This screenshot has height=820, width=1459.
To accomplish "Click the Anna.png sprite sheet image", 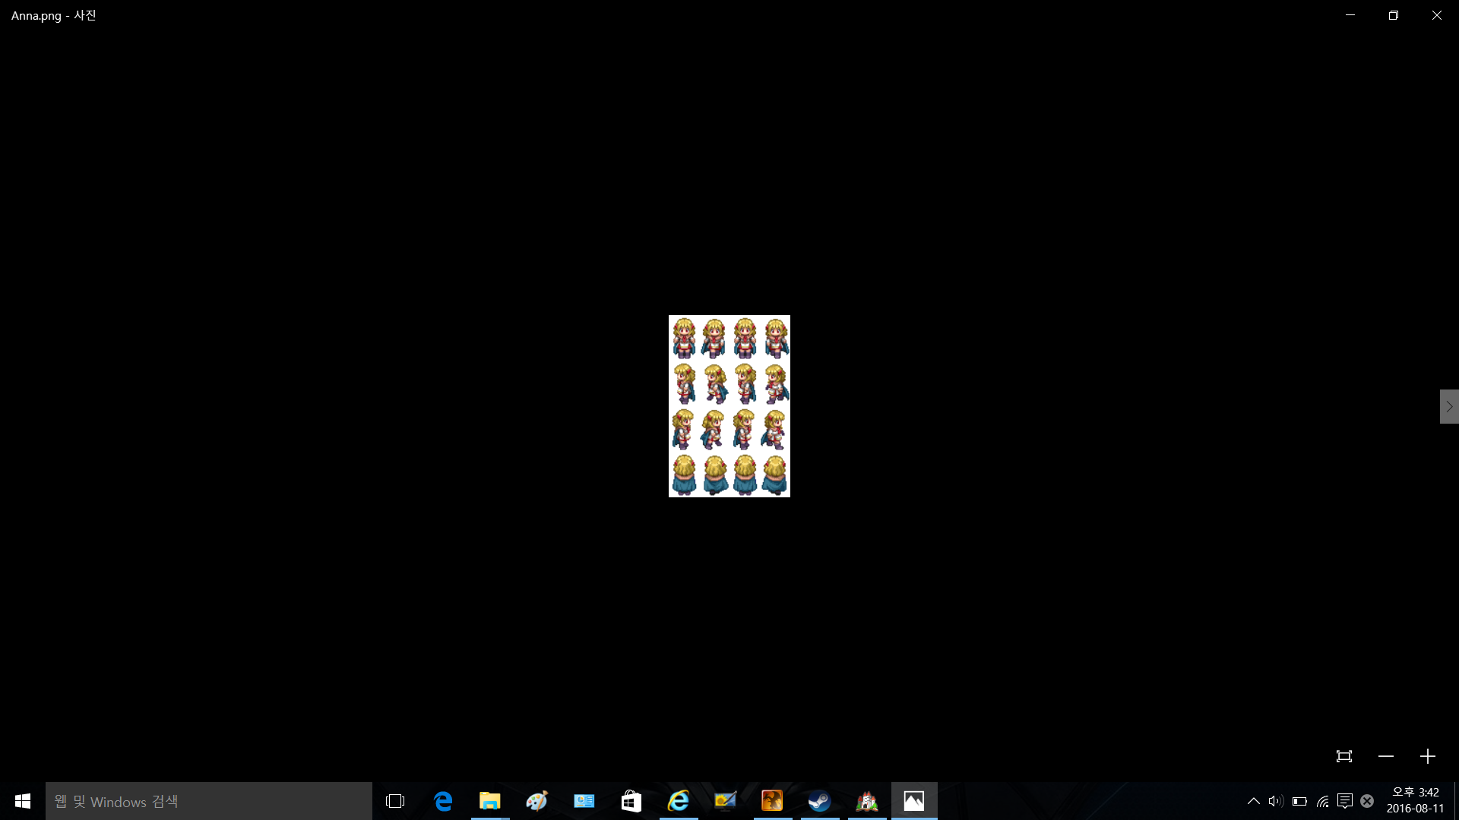I will (729, 406).
